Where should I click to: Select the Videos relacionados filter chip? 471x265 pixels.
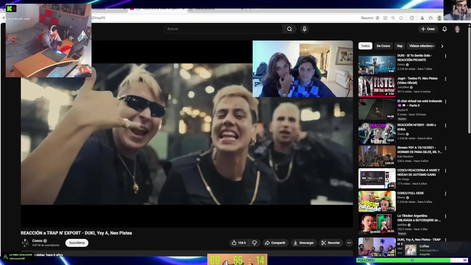[x=422, y=46]
